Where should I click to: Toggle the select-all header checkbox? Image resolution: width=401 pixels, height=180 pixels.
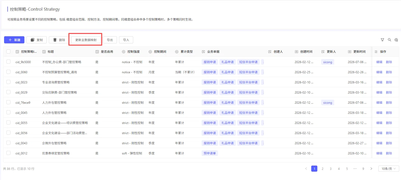[x=8, y=51]
